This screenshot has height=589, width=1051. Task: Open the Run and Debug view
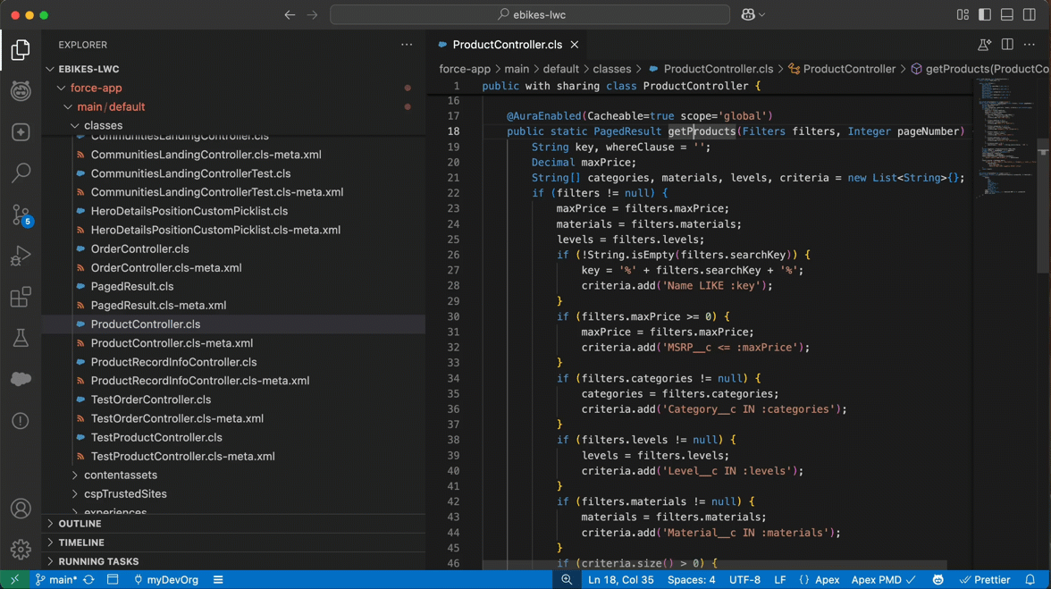(21, 256)
